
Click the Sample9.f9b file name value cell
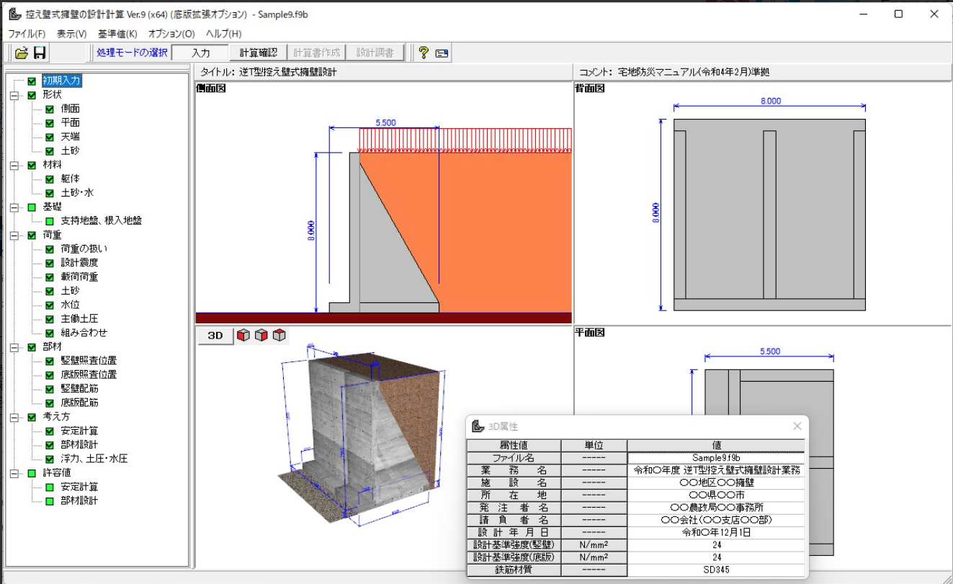pyautogui.click(x=716, y=457)
